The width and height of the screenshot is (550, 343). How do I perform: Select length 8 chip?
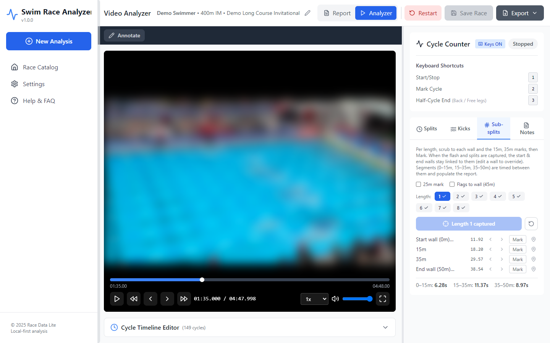[461, 208]
